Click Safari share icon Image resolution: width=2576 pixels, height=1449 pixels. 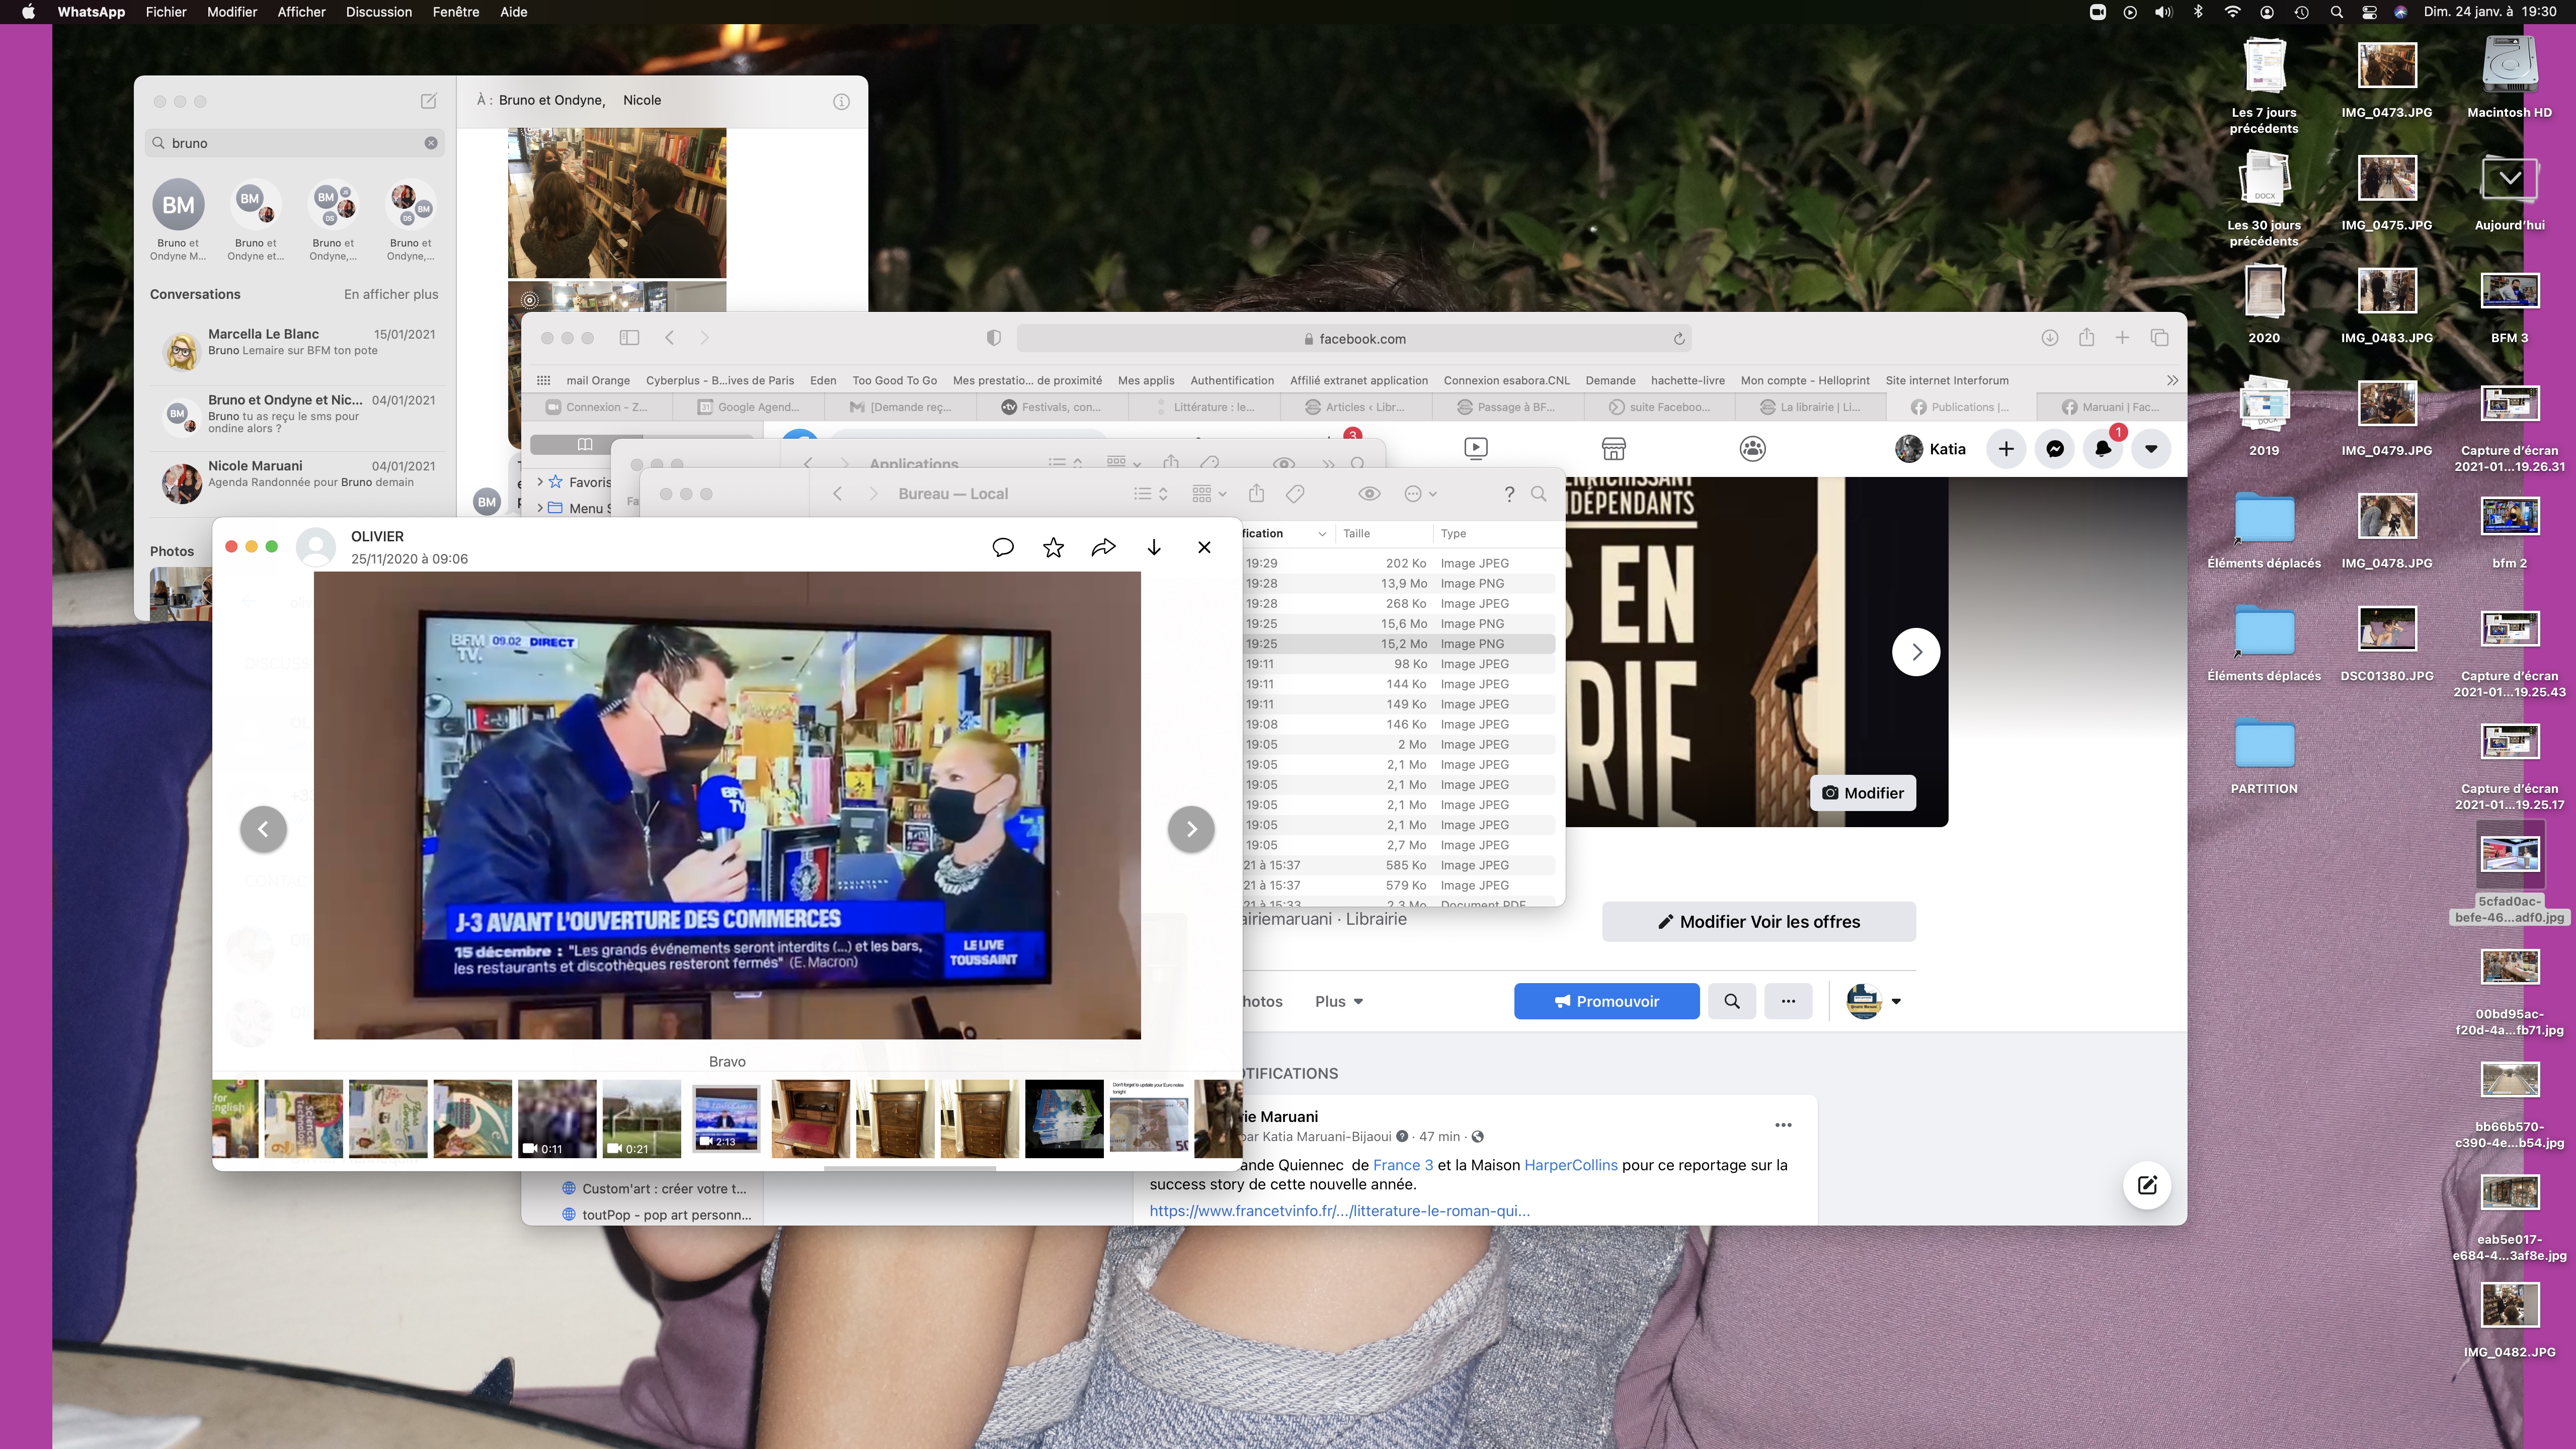(2086, 338)
